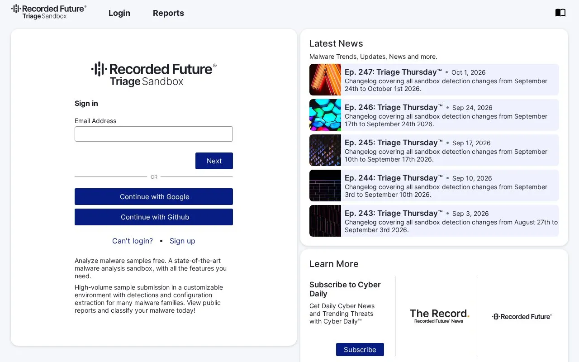Image resolution: width=579 pixels, height=362 pixels.
Task: Click the Sign in heading text
Action: pyautogui.click(x=86, y=103)
